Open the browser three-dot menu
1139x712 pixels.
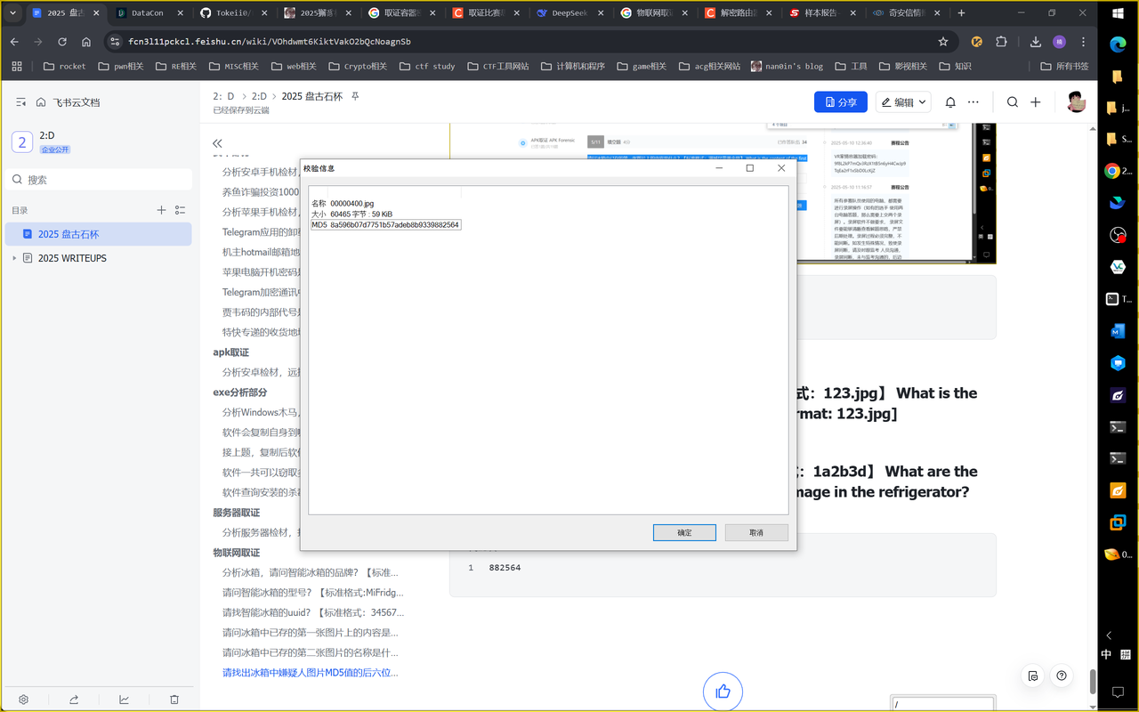pyautogui.click(x=1083, y=42)
